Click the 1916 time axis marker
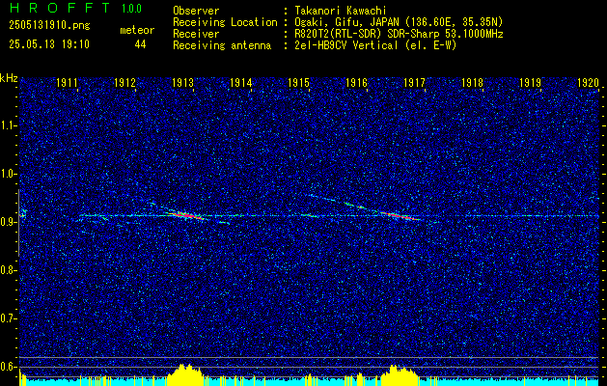 pyautogui.click(x=357, y=83)
